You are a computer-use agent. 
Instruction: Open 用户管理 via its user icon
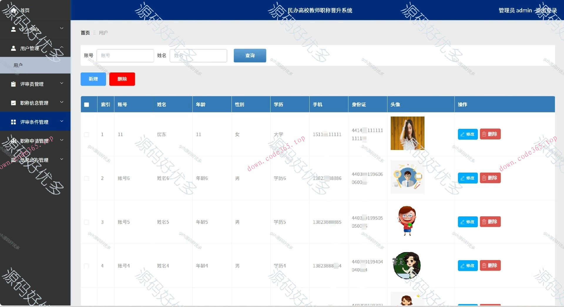tap(13, 48)
